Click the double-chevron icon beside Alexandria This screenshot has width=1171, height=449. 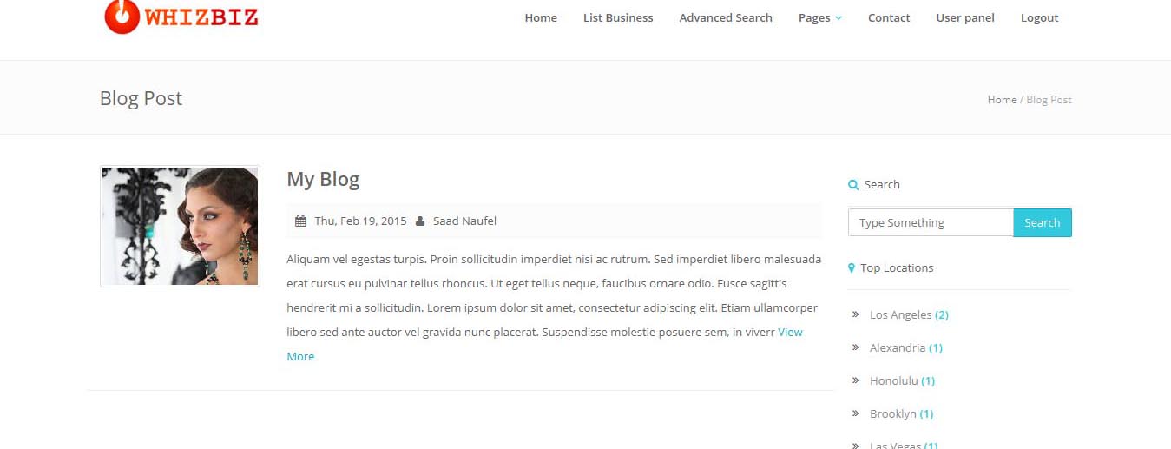click(x=856, y=347)
